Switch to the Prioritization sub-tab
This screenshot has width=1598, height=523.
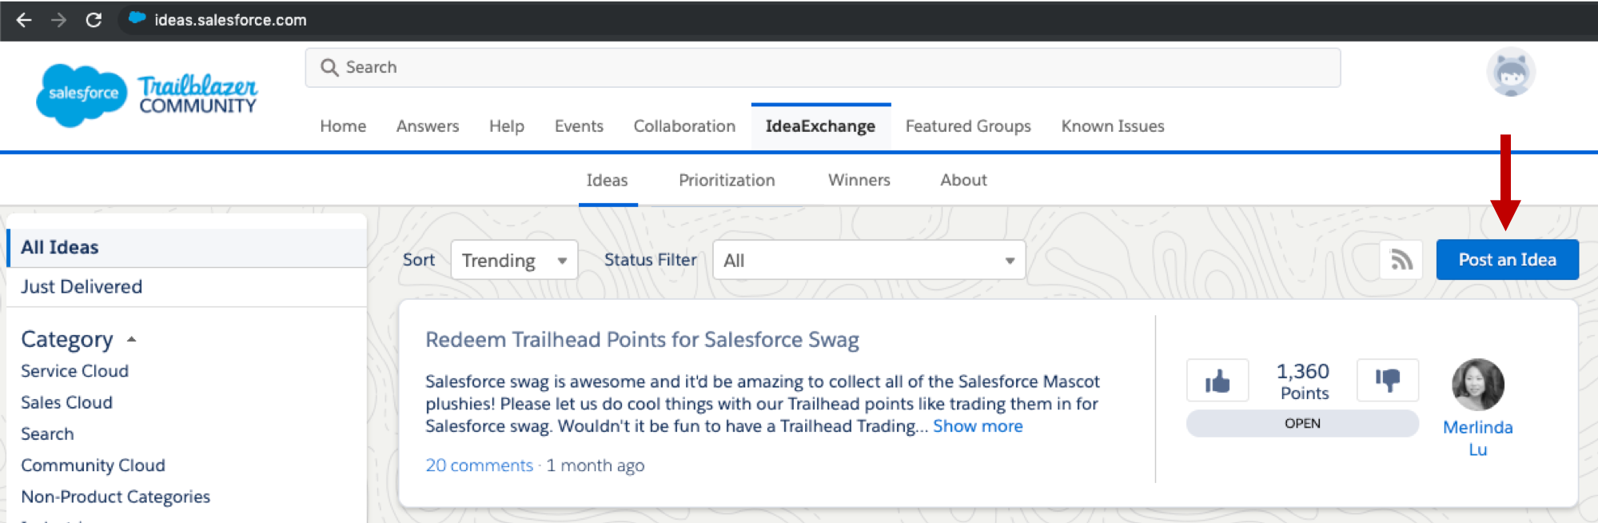pyautogui.click(x=727, y=181)
